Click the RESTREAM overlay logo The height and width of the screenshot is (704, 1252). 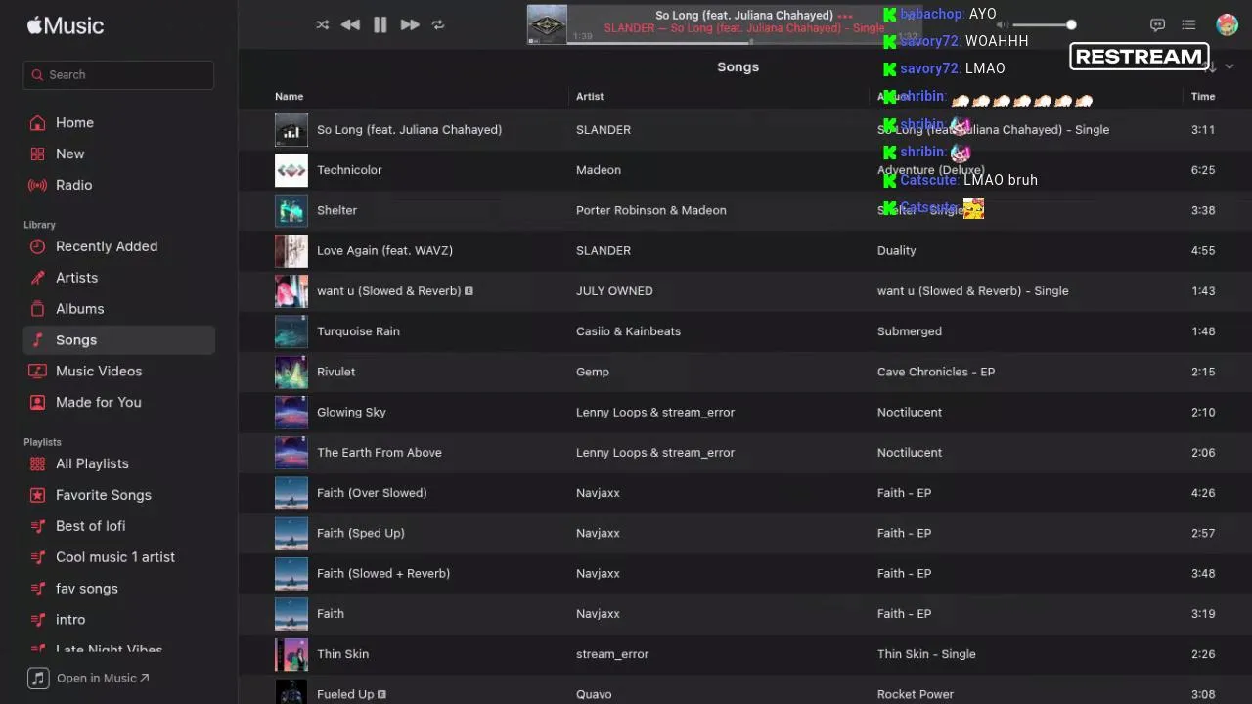(x=1140, y=57)
